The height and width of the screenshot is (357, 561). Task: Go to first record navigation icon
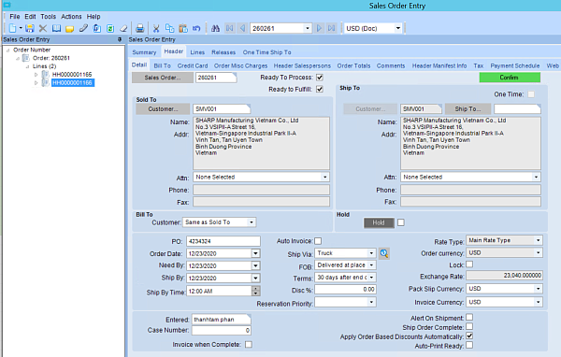tap(230, 28)
